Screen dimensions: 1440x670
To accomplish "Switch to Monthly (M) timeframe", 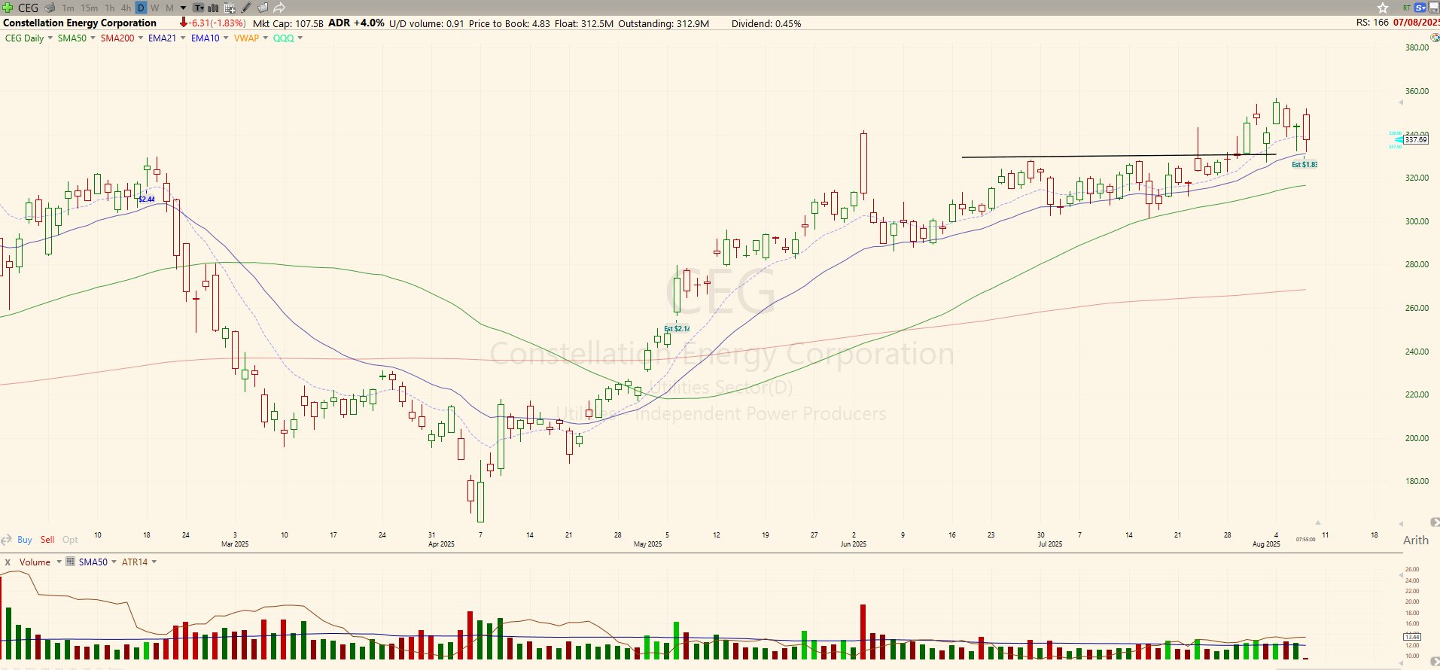I will pos(169,8).
